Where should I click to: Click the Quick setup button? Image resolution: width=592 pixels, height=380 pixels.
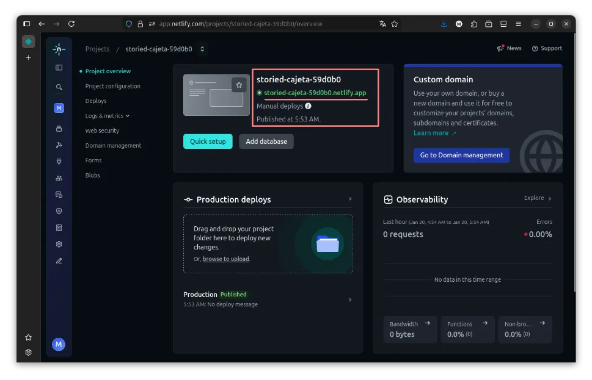(208, 142)
